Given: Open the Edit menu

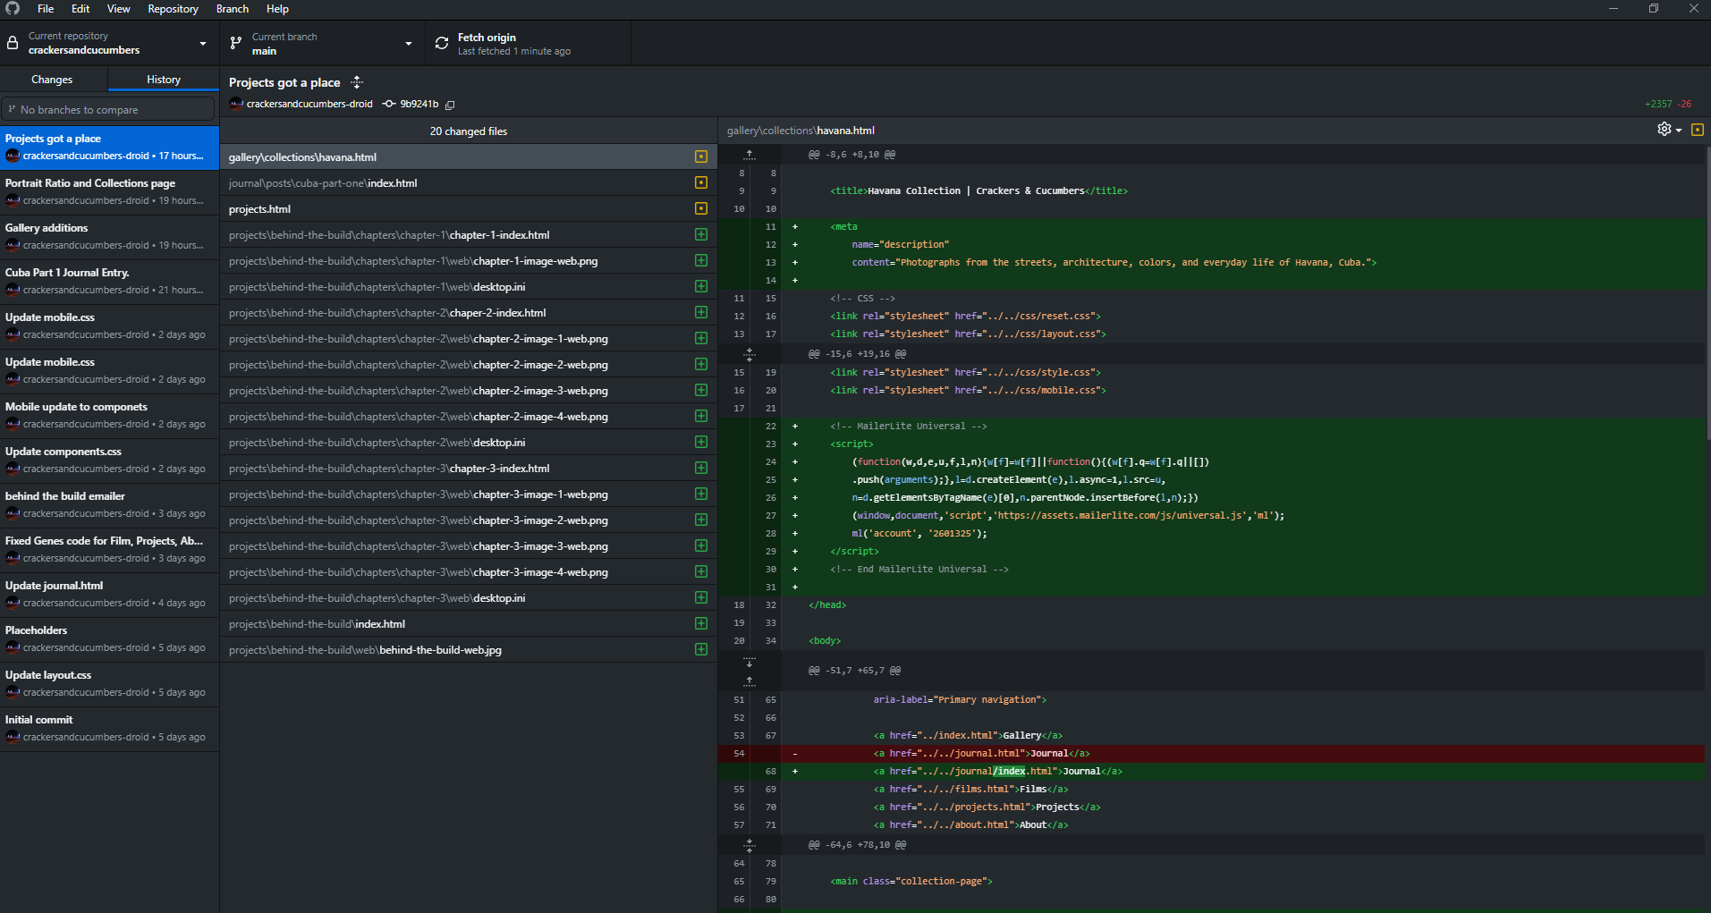Looking at the screenshot, I should pyautogui.click(x=80, y=9).
